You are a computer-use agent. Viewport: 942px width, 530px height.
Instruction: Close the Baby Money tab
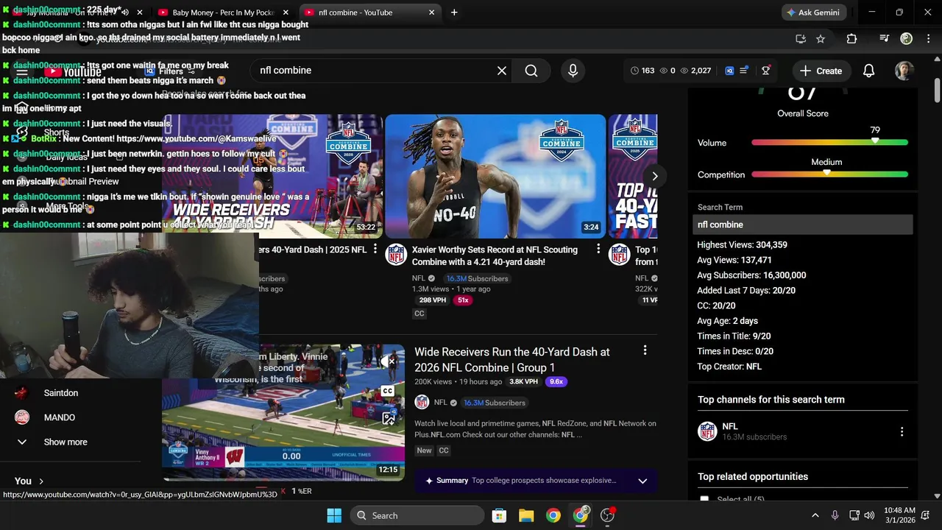(x=287, y=13)
